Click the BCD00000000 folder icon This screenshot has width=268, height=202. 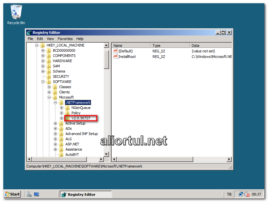coord(49,50)
